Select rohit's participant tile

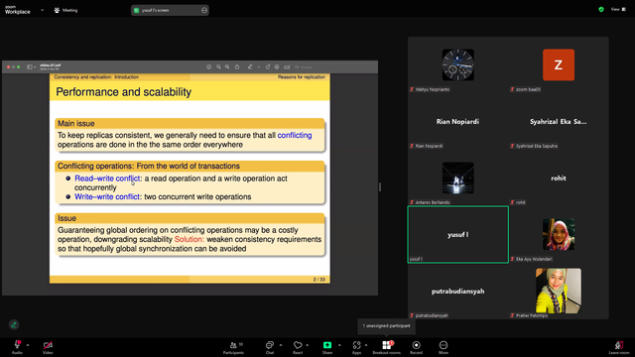[558, 178]
